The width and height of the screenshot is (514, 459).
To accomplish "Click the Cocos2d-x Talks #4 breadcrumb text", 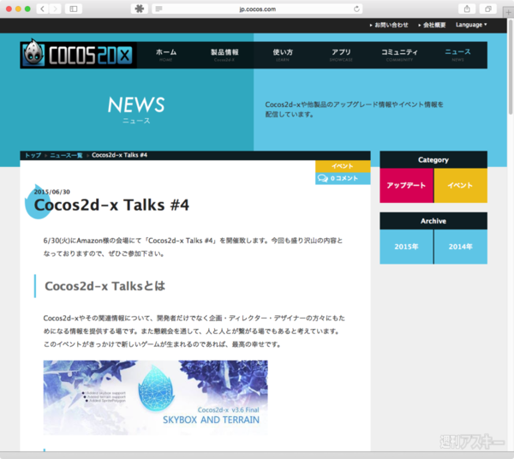I will pyautogui.click(x=120, y=155).
